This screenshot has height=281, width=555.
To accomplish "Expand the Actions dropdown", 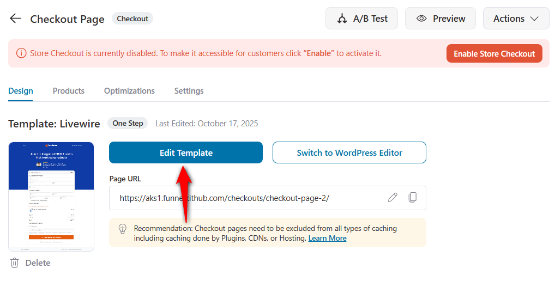I will [x=516, y=19].
